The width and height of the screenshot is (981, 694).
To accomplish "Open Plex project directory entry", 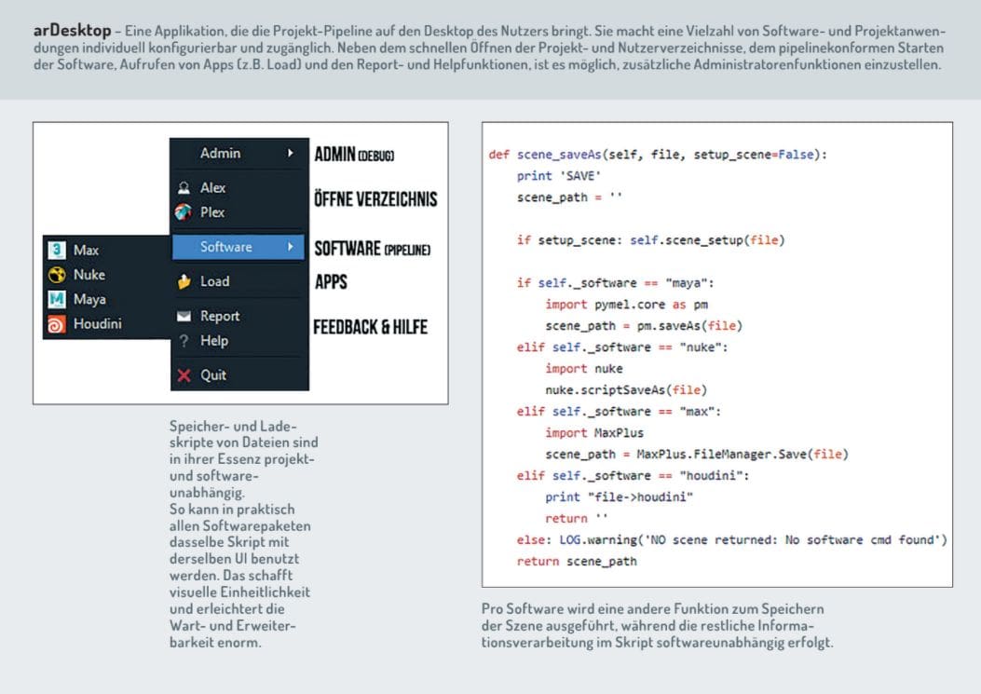I will click(239, 212).
